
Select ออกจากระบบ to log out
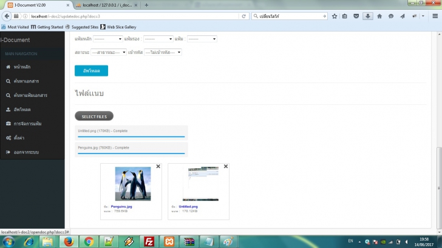[x=26, y=152]
